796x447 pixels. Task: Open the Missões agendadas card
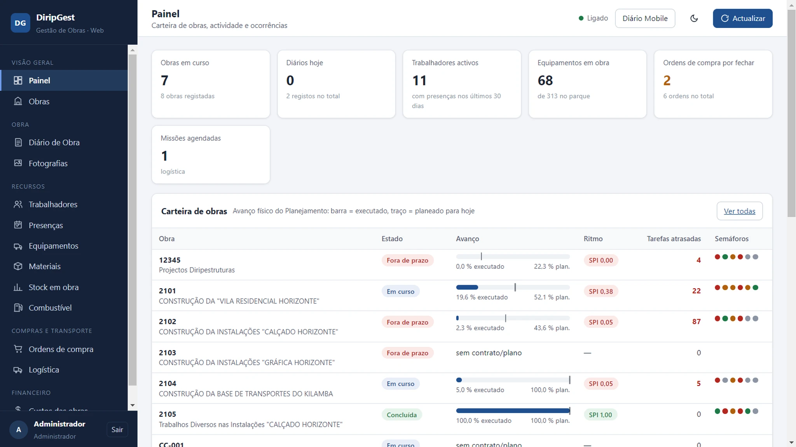[x=211, y=155]
